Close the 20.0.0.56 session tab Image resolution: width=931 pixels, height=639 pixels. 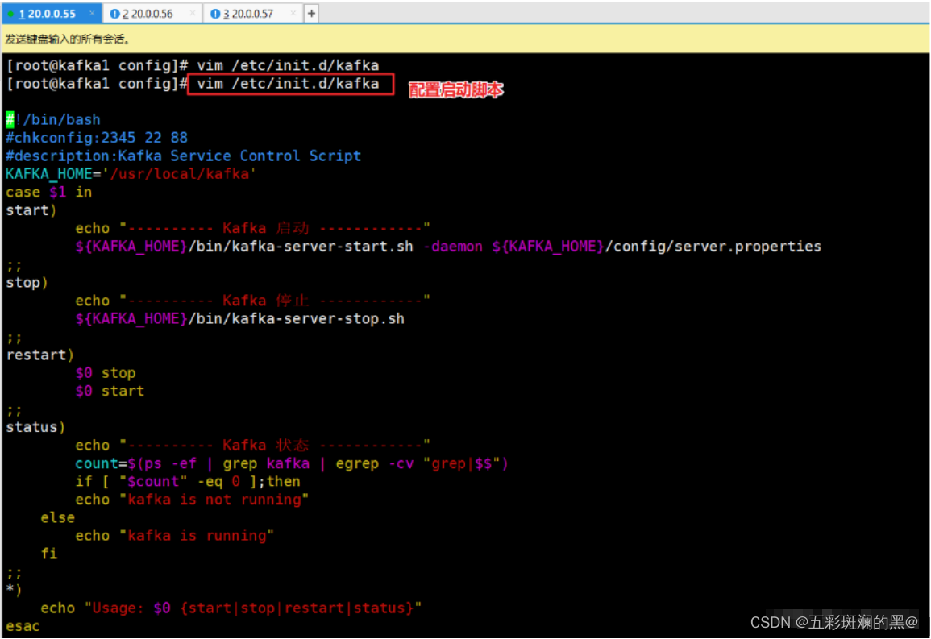[x=193, y=13]
